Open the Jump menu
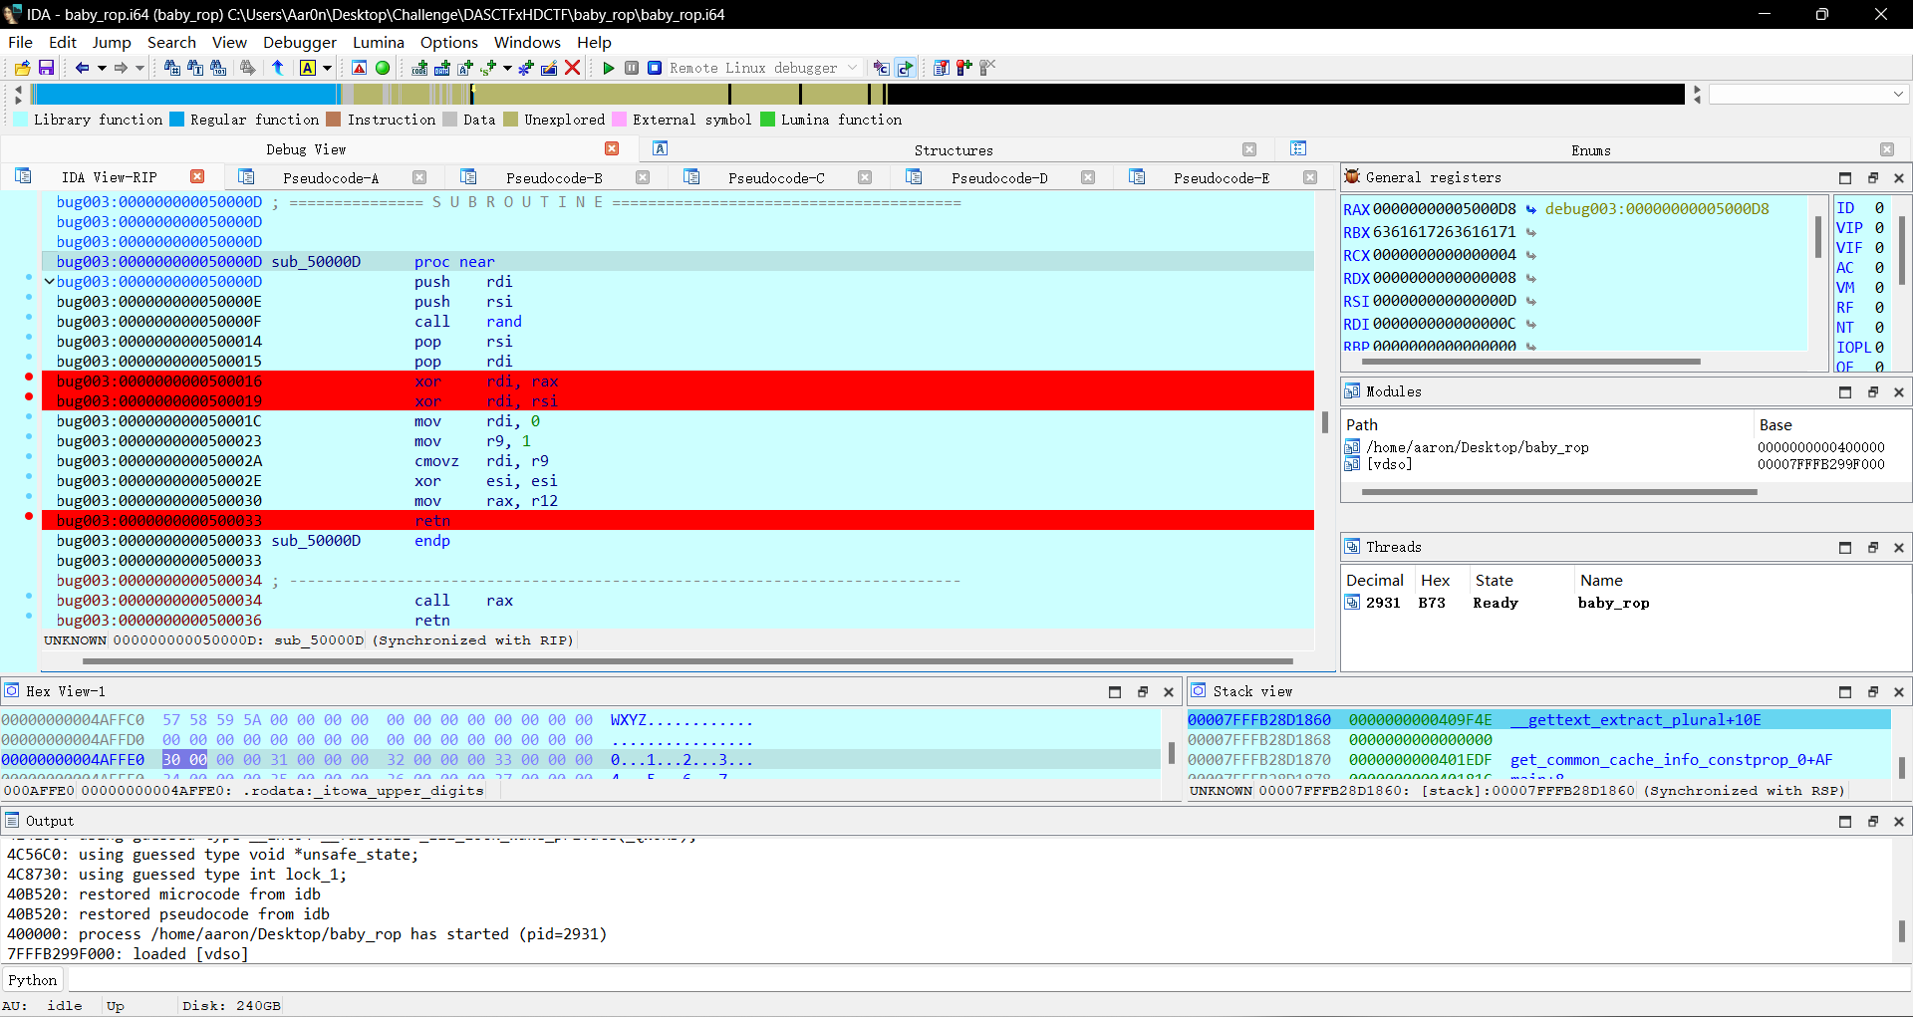Screen dimensions: 1913x1017 (x=112, y=42)
